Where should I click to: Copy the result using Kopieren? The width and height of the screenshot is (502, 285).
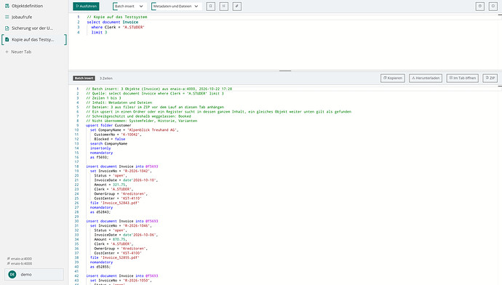coord(393,78)
